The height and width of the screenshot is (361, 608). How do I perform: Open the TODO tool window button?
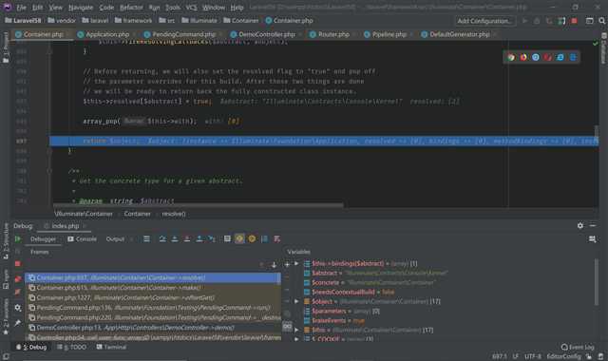coord(72,347)
